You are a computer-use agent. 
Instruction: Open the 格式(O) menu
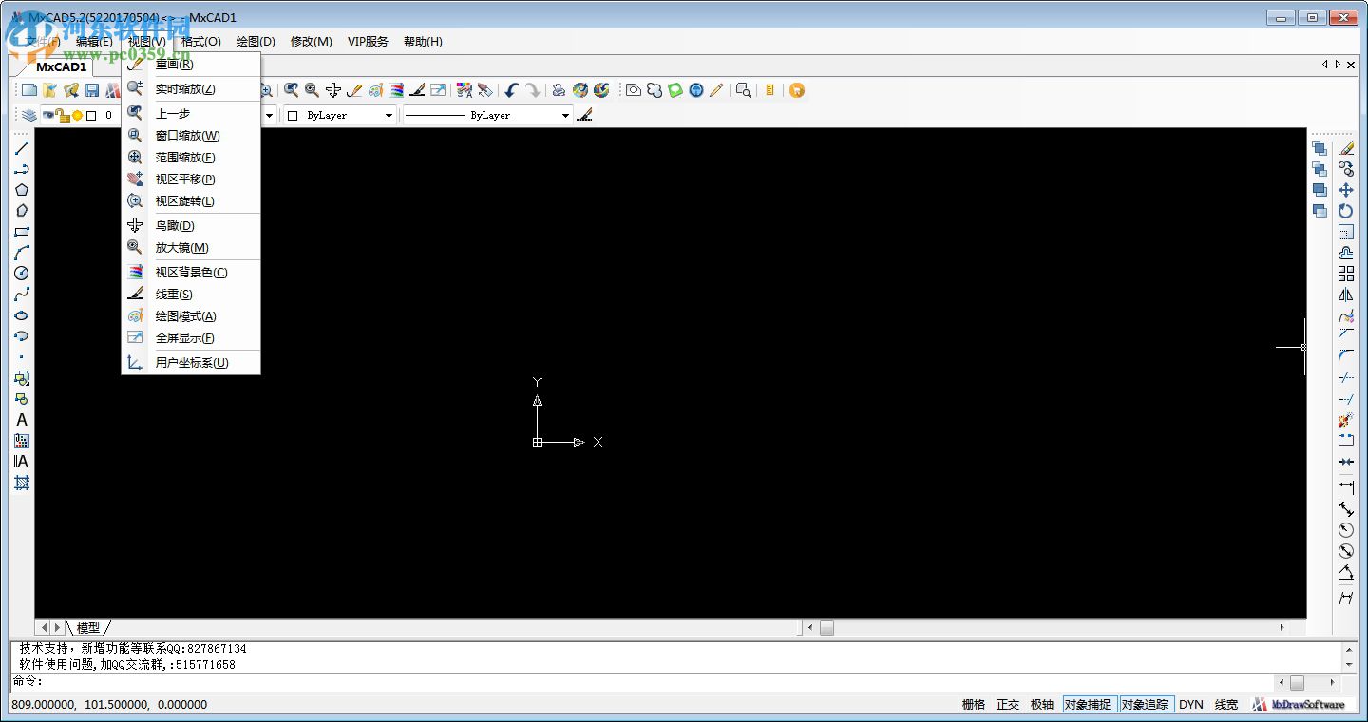(x=200, y=42)
